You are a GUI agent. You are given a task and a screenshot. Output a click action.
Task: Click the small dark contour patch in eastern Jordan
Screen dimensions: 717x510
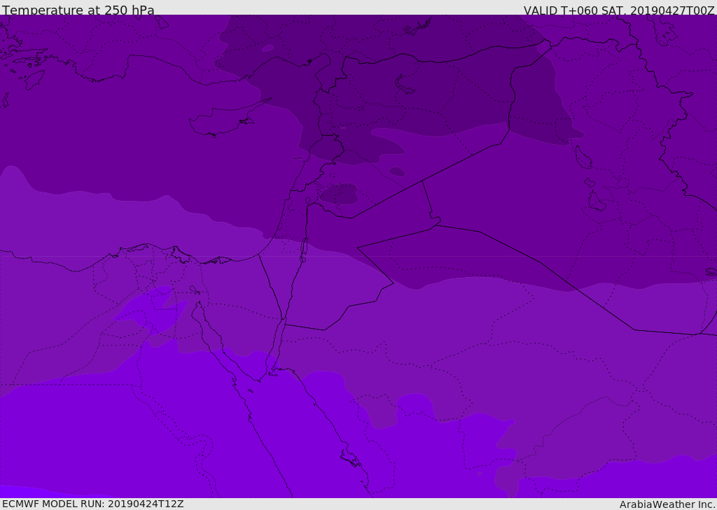340,194
